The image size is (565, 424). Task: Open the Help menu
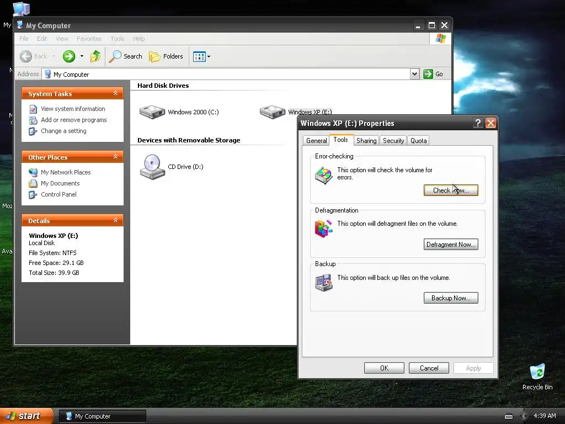click(x=138, y=39)
